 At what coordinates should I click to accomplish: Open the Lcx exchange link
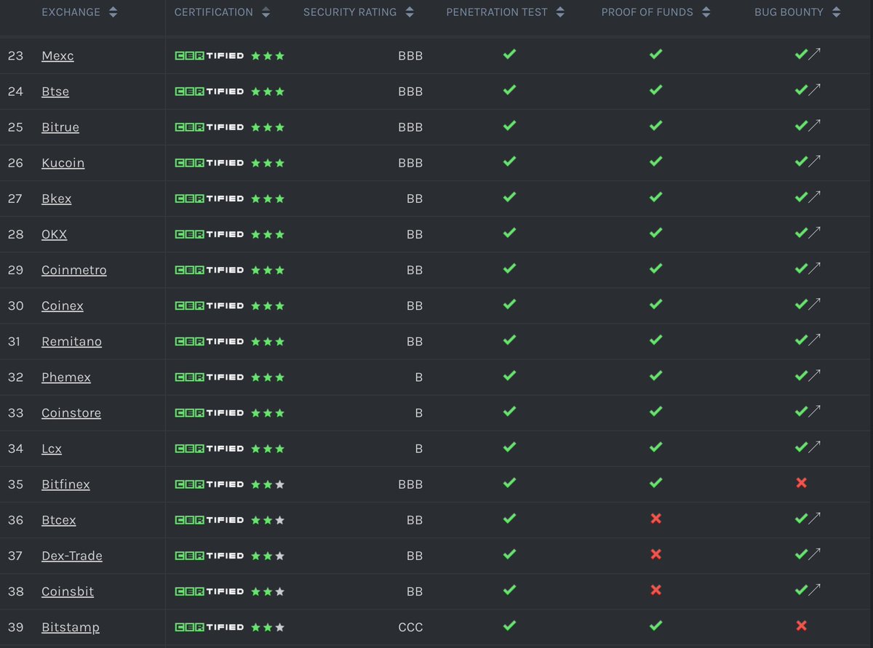point(52,448)
